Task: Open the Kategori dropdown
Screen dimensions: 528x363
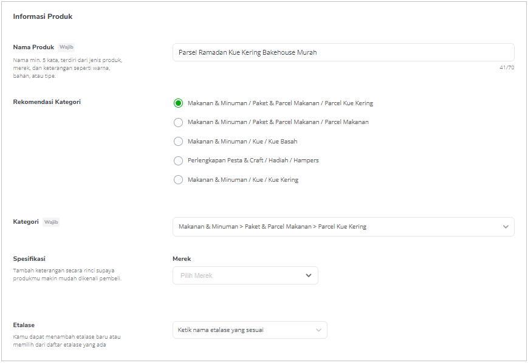Action: pos(343,227)
